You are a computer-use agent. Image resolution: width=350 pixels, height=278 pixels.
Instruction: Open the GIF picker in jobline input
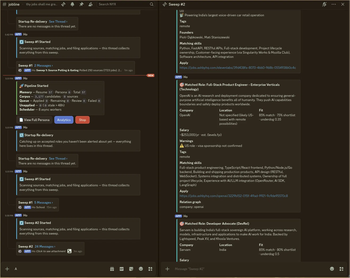coord(122,269)
